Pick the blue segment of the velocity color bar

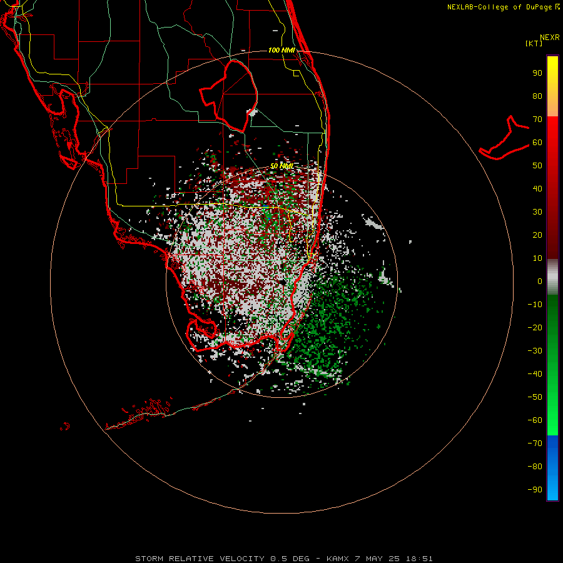point(552,468)
